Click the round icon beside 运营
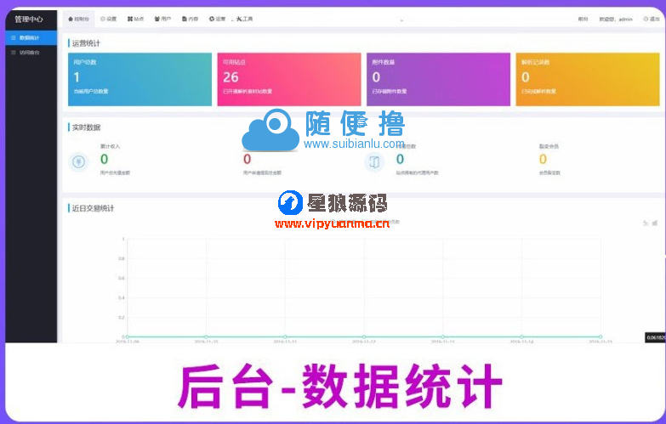Image resolution: width=666 pixels, height=424 pixels. 212,19
